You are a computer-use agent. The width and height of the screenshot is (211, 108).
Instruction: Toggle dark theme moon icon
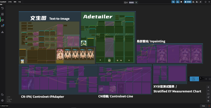click(2, 95)
